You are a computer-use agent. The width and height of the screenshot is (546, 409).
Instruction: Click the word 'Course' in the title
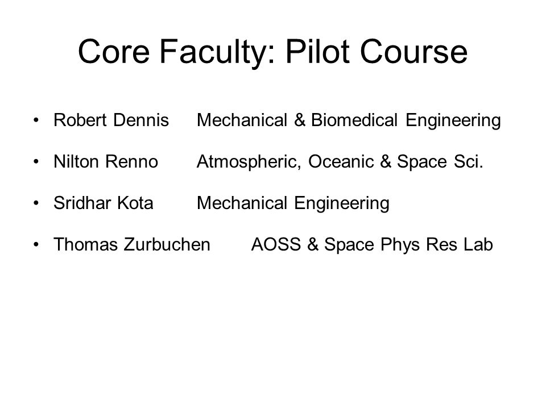point(413,52)
